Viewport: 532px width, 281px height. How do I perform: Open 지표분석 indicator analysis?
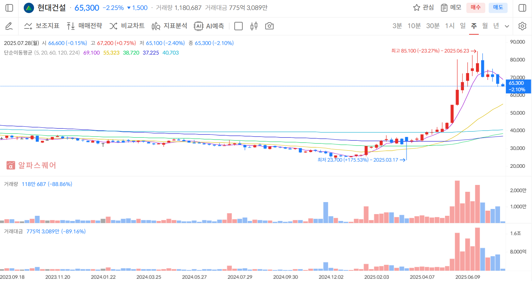coord(169,26)
